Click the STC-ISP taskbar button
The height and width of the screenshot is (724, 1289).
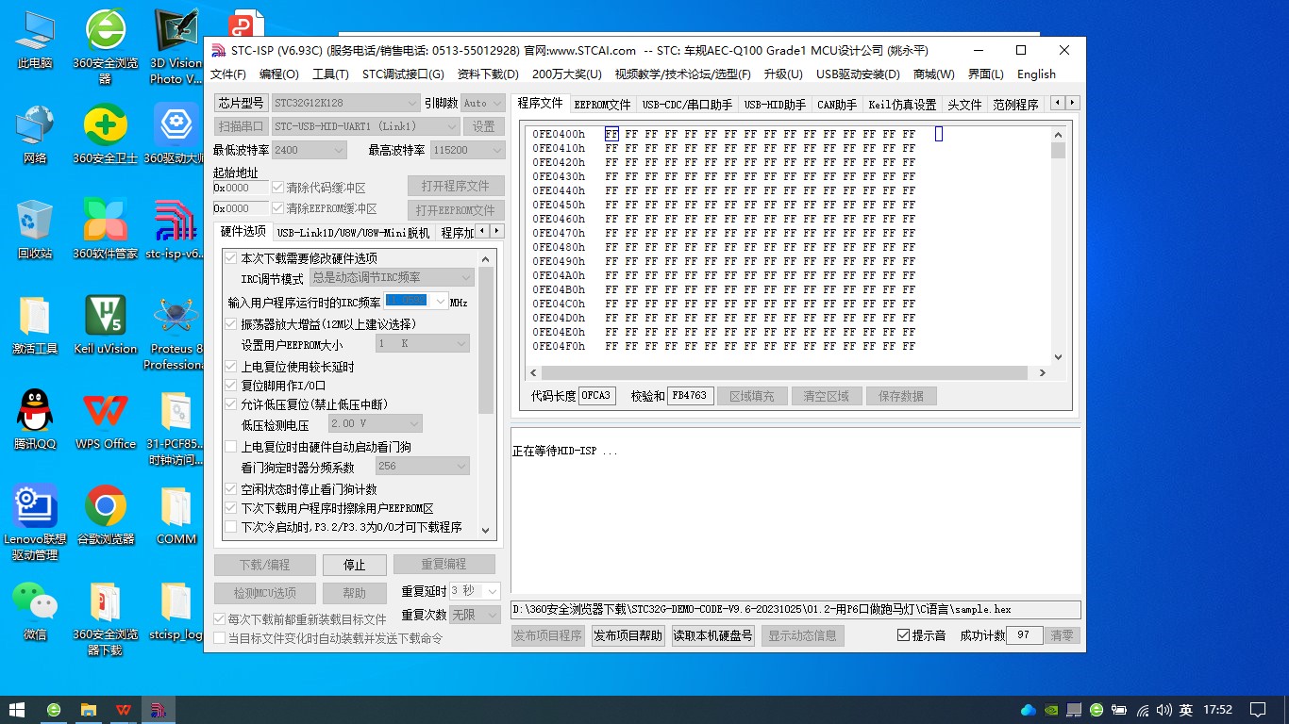[x=159, y=709]
